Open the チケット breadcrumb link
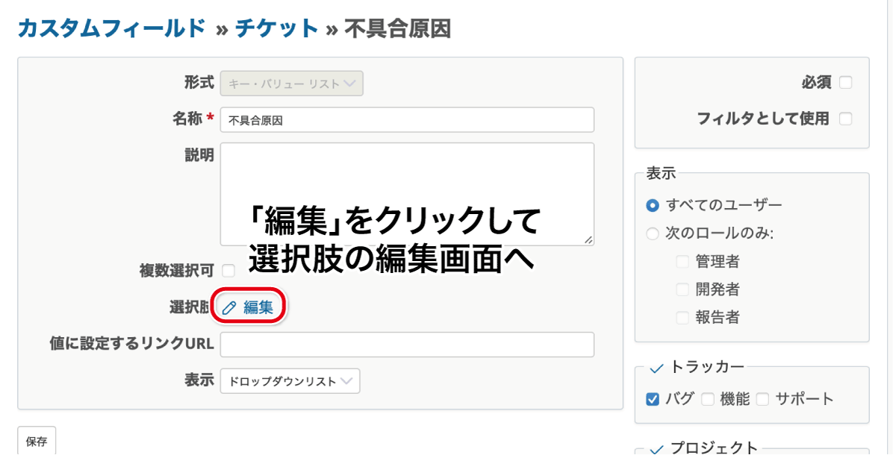Viewport: 896px width, 455px height. click(x=277, y=28)
